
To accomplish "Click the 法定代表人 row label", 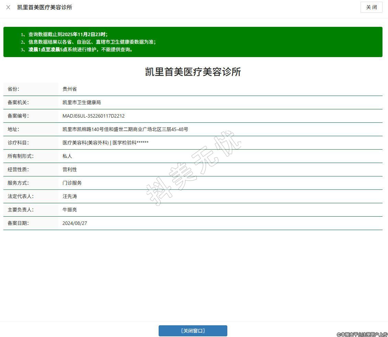I will (x=21, y=196).
